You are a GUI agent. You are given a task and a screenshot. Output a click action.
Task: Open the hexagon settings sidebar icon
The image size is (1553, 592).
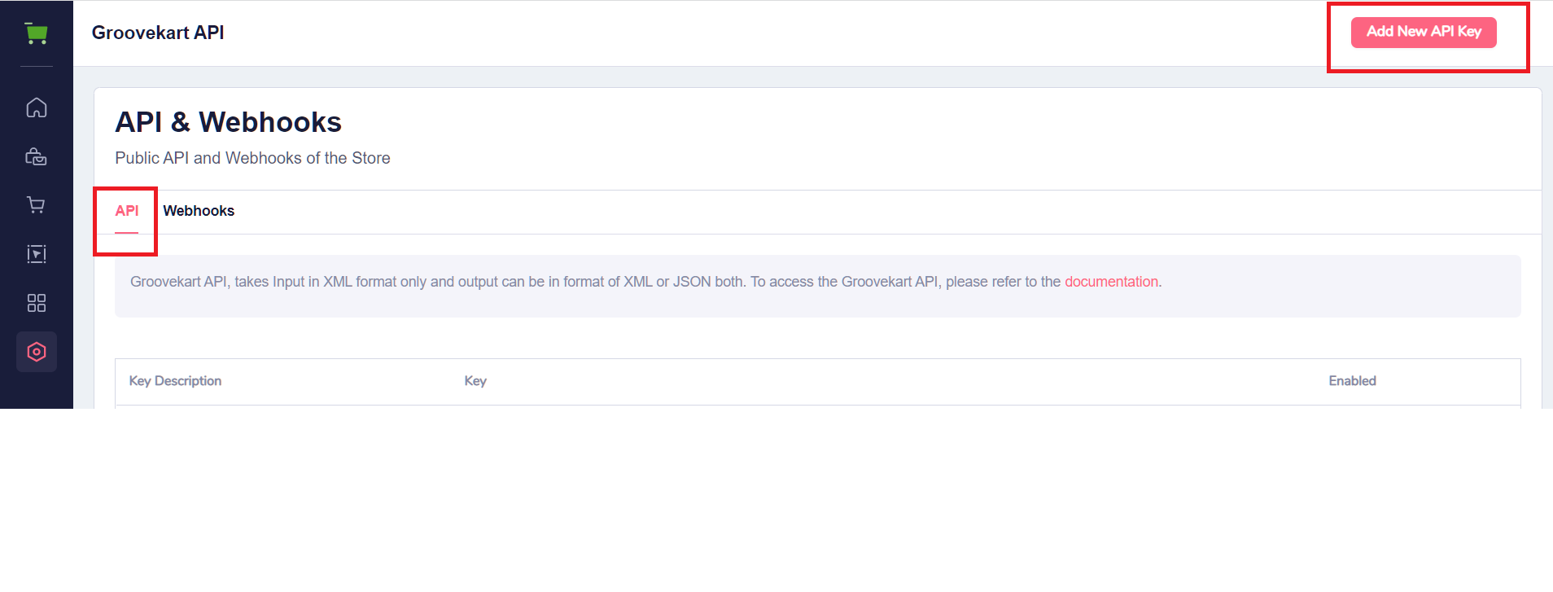[x=37, y=352]
